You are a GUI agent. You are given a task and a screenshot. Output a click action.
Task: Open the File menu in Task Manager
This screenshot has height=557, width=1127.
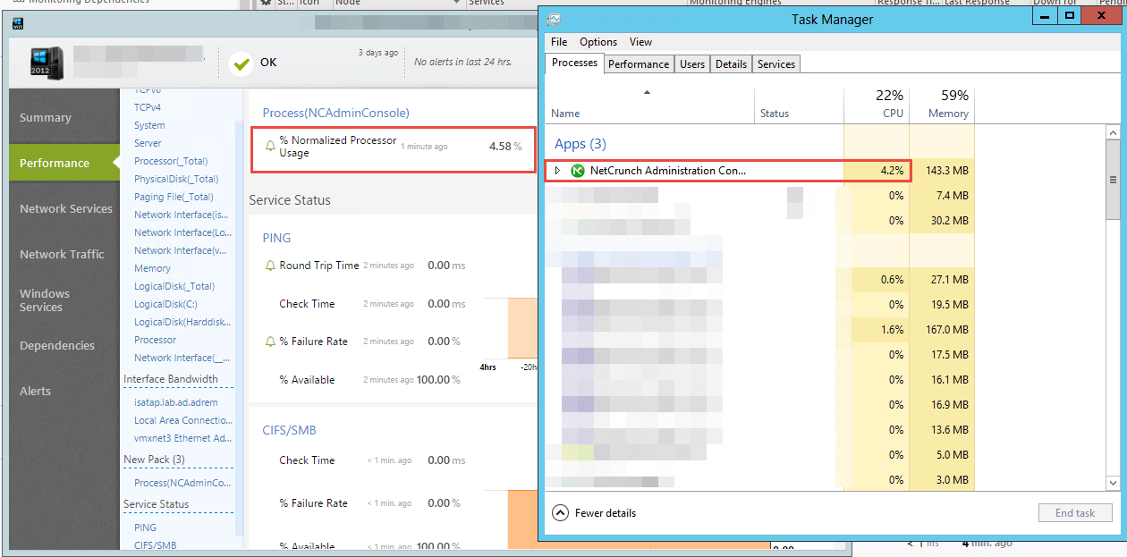click(x=559, y=42)
